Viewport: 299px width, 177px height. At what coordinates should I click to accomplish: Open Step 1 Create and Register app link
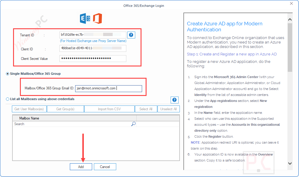point(232,54)
